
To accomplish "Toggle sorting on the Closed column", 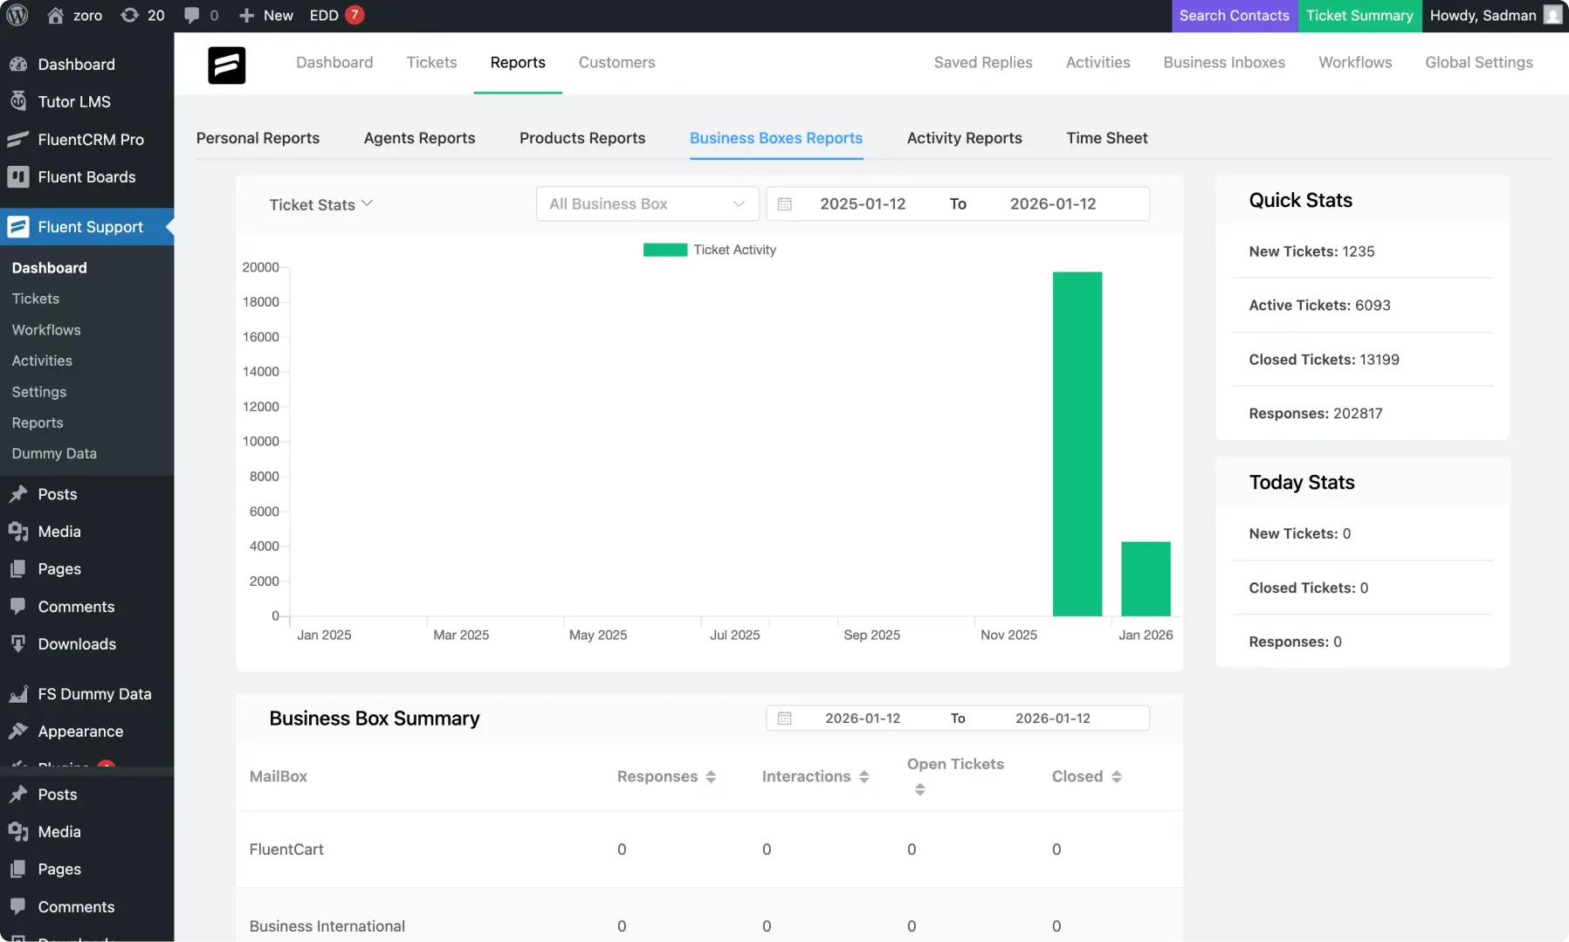I will (1118, 776).
